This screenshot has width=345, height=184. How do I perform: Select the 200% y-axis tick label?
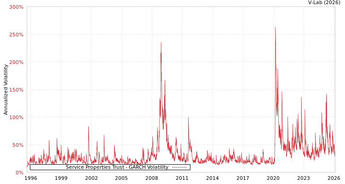pyautogui.click(x=16, y=62)
